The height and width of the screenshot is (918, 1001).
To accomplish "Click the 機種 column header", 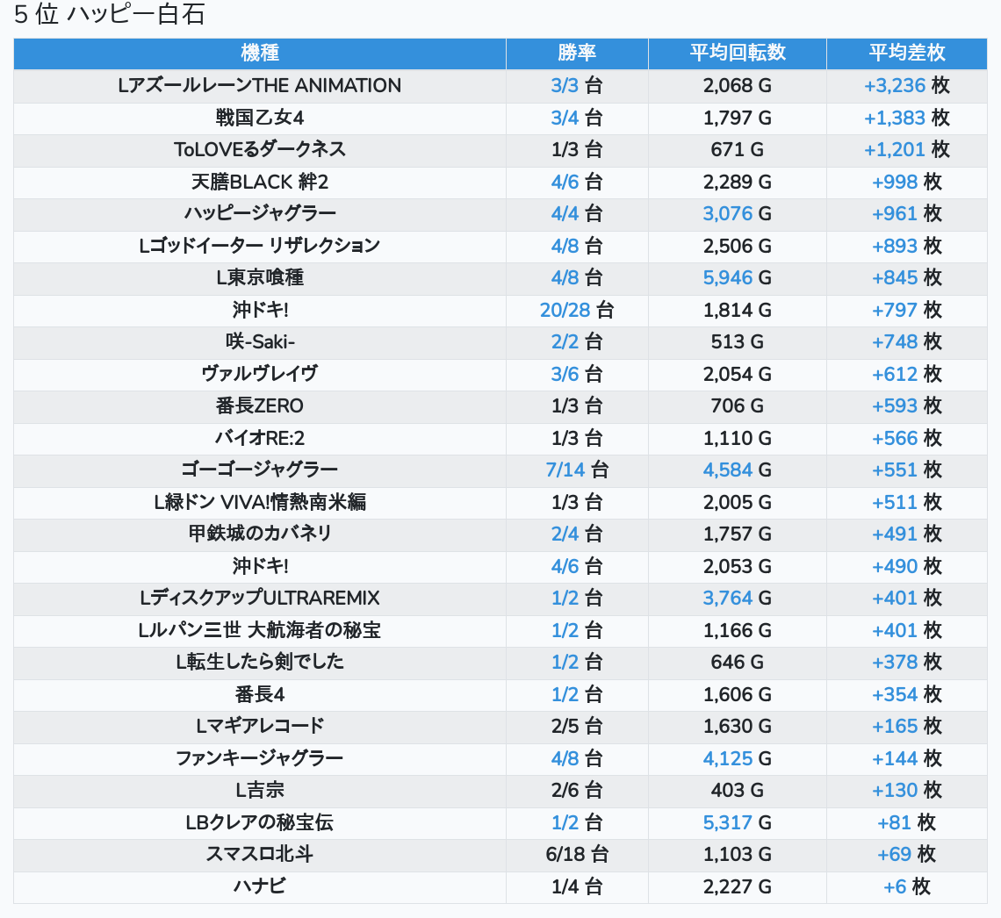I will click(260, 53).
